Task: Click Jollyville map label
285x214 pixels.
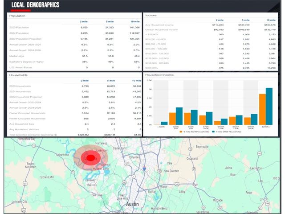Action: pos(134,157)
